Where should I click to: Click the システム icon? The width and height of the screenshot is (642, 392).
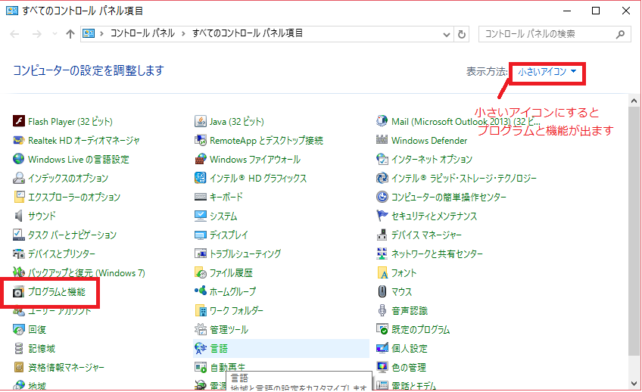(201, 216)
